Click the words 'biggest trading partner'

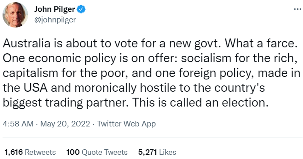click(x=64, y=103)
